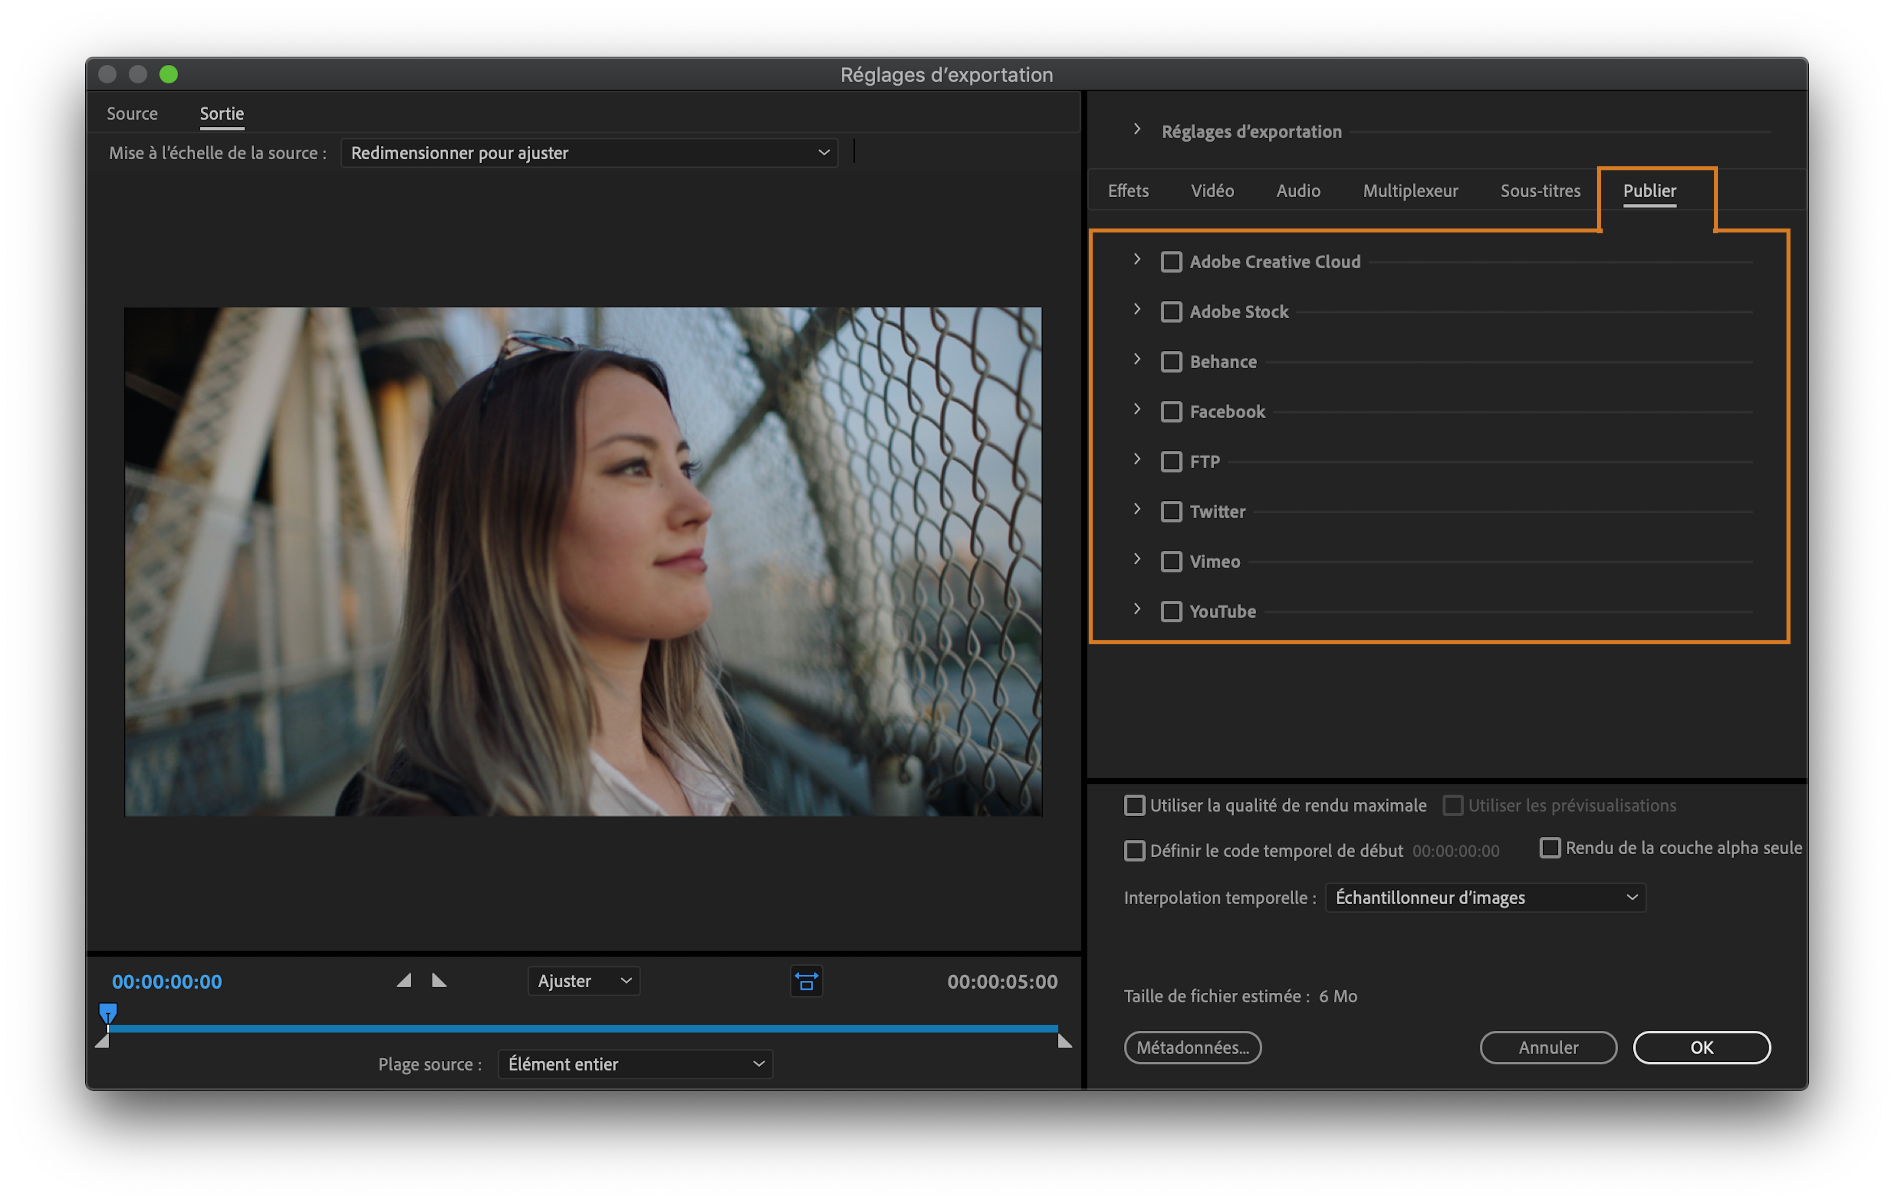
Task: Click the in-point handle below the timeline bar
Action: 102,1041
